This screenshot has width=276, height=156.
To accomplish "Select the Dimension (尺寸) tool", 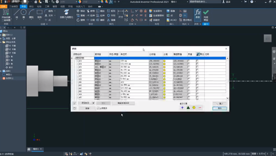I will [120, 14].
